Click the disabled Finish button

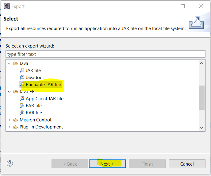147,164
